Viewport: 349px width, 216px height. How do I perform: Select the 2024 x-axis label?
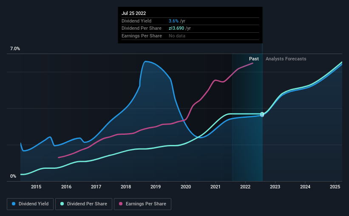coord(305,187)
